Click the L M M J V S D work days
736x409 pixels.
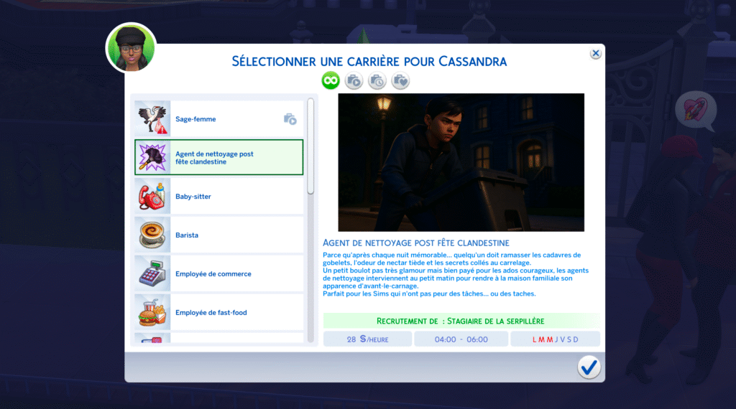556,339
